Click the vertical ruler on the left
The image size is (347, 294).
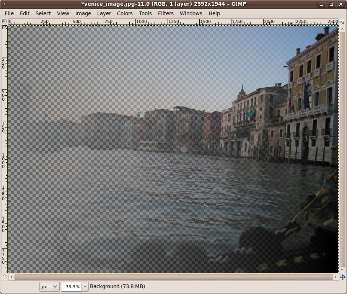coord(5,149)
